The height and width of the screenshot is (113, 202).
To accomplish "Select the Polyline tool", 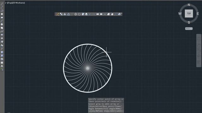I will click(2, 11).
